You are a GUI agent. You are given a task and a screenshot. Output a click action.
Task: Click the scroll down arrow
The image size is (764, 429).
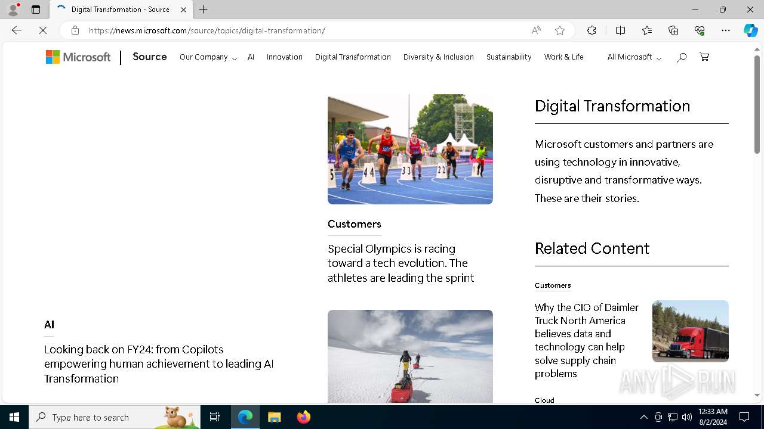click(757, 395)
